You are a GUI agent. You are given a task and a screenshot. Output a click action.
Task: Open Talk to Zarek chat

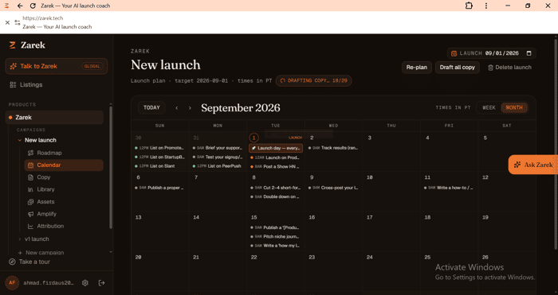pyautogui.click(x=57, y=66)
